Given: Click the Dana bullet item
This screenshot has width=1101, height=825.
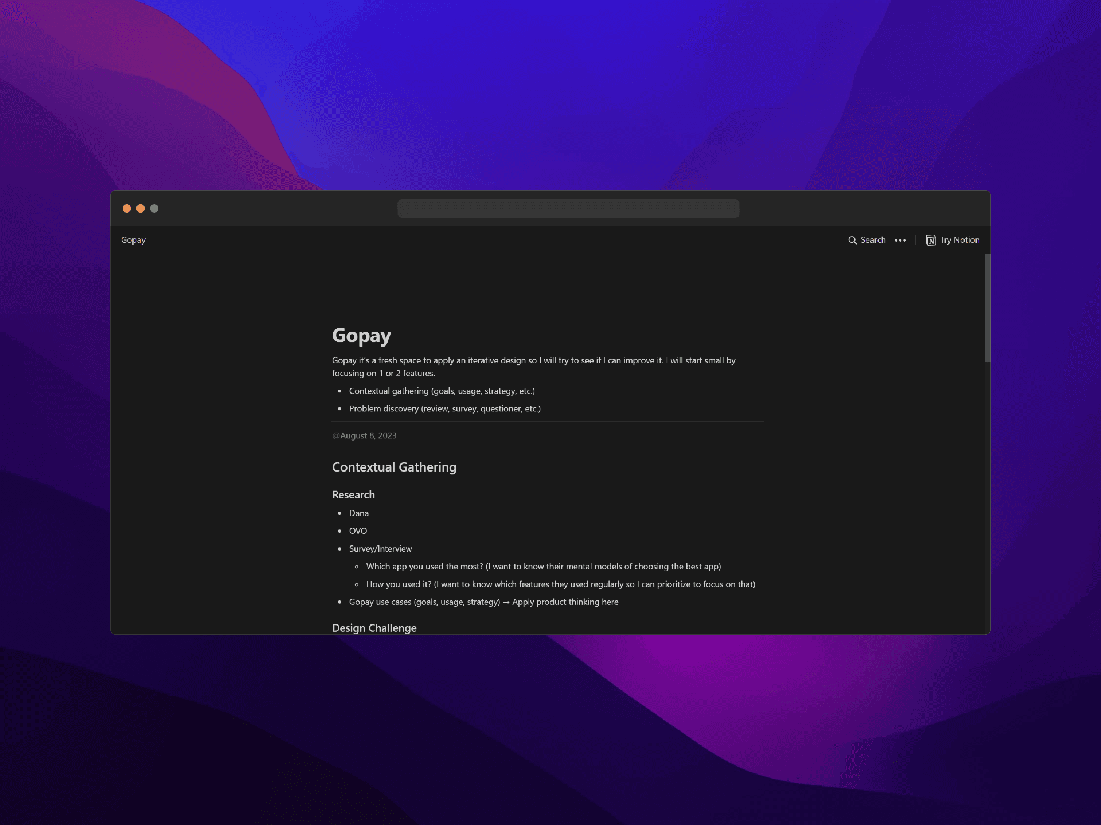Looking at the screenshot, I should click(359, 513).
